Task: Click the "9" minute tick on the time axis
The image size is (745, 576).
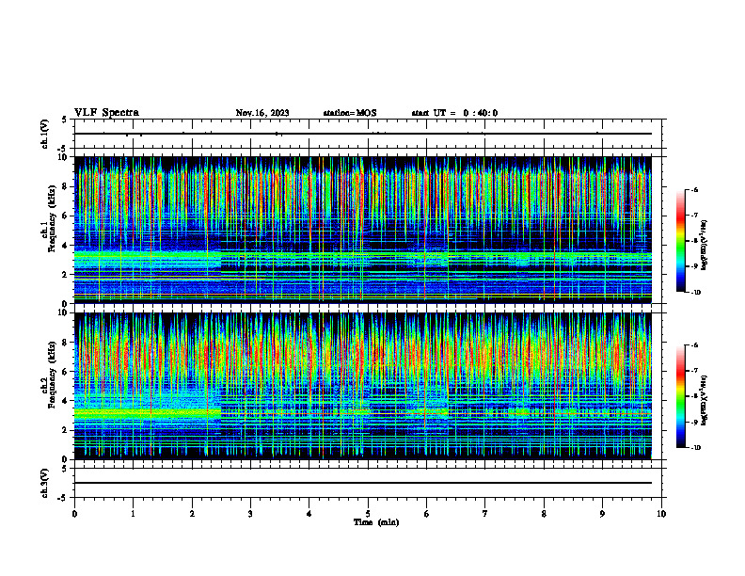Action: pyautogui.click(x=602, y=514)
